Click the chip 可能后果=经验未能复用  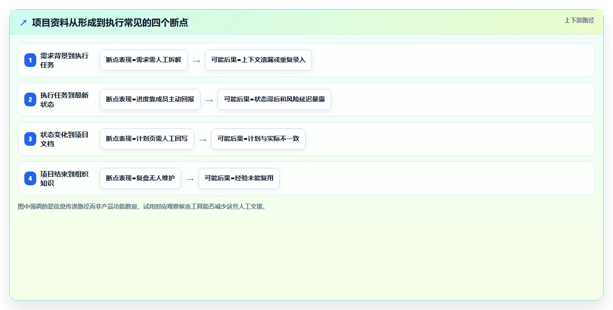tap(239, 178)
